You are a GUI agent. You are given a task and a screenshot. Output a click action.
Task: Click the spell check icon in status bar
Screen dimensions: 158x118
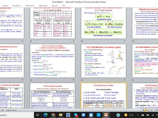(3, 110)
